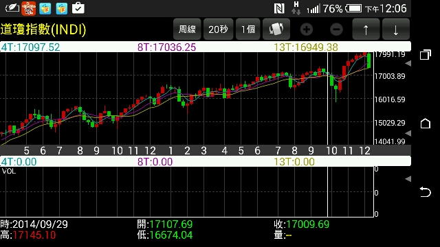The width and height of the screenshot is (440, 247).
Task: Tap the checklist bag notification icon
Action: [x=78, y=8]
